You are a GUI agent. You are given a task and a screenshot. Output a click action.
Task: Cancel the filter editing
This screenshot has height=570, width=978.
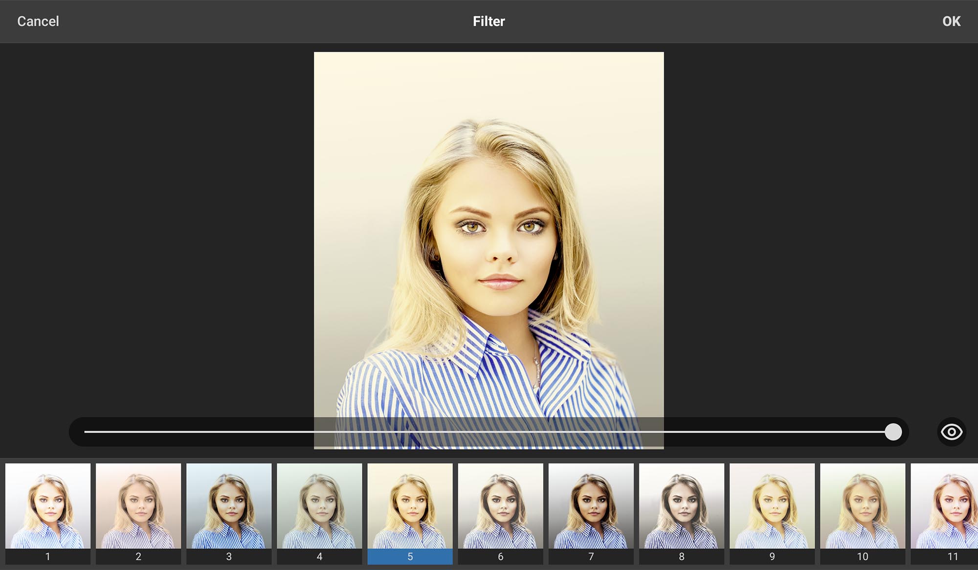pyautogui.click(x=38, y=22)
